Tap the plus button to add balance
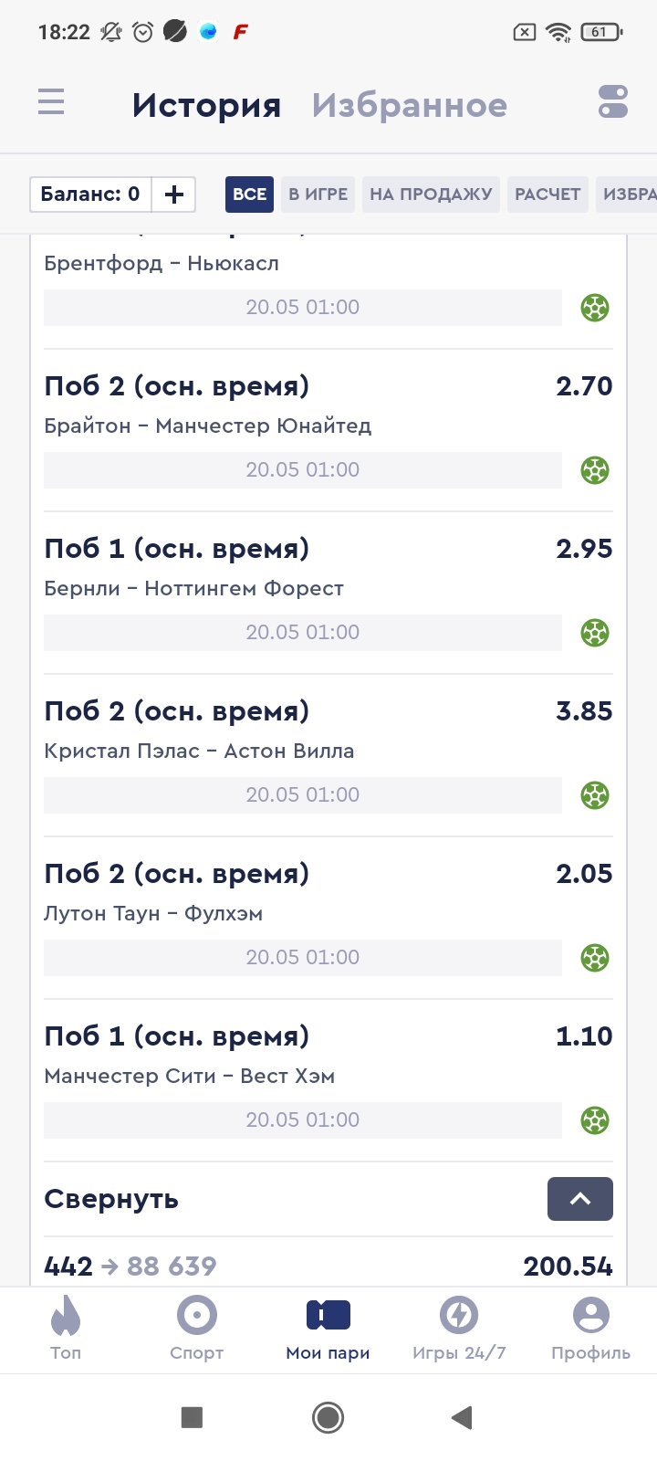 coord(173,194)
